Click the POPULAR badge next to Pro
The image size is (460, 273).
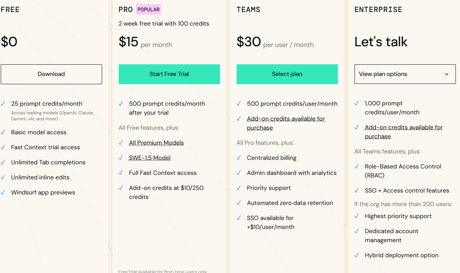148,10
